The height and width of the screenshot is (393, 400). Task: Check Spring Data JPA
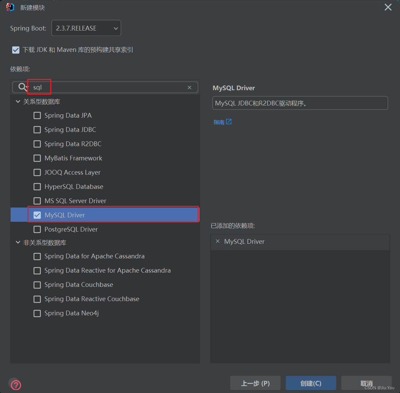point(37,115)
